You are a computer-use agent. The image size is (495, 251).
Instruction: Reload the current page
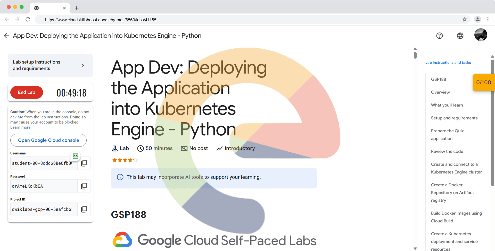click(28, 19)
